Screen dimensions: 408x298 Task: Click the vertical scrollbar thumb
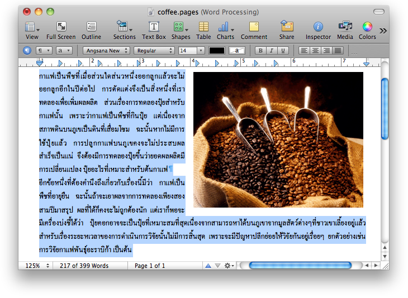click(x=385, y=109)
